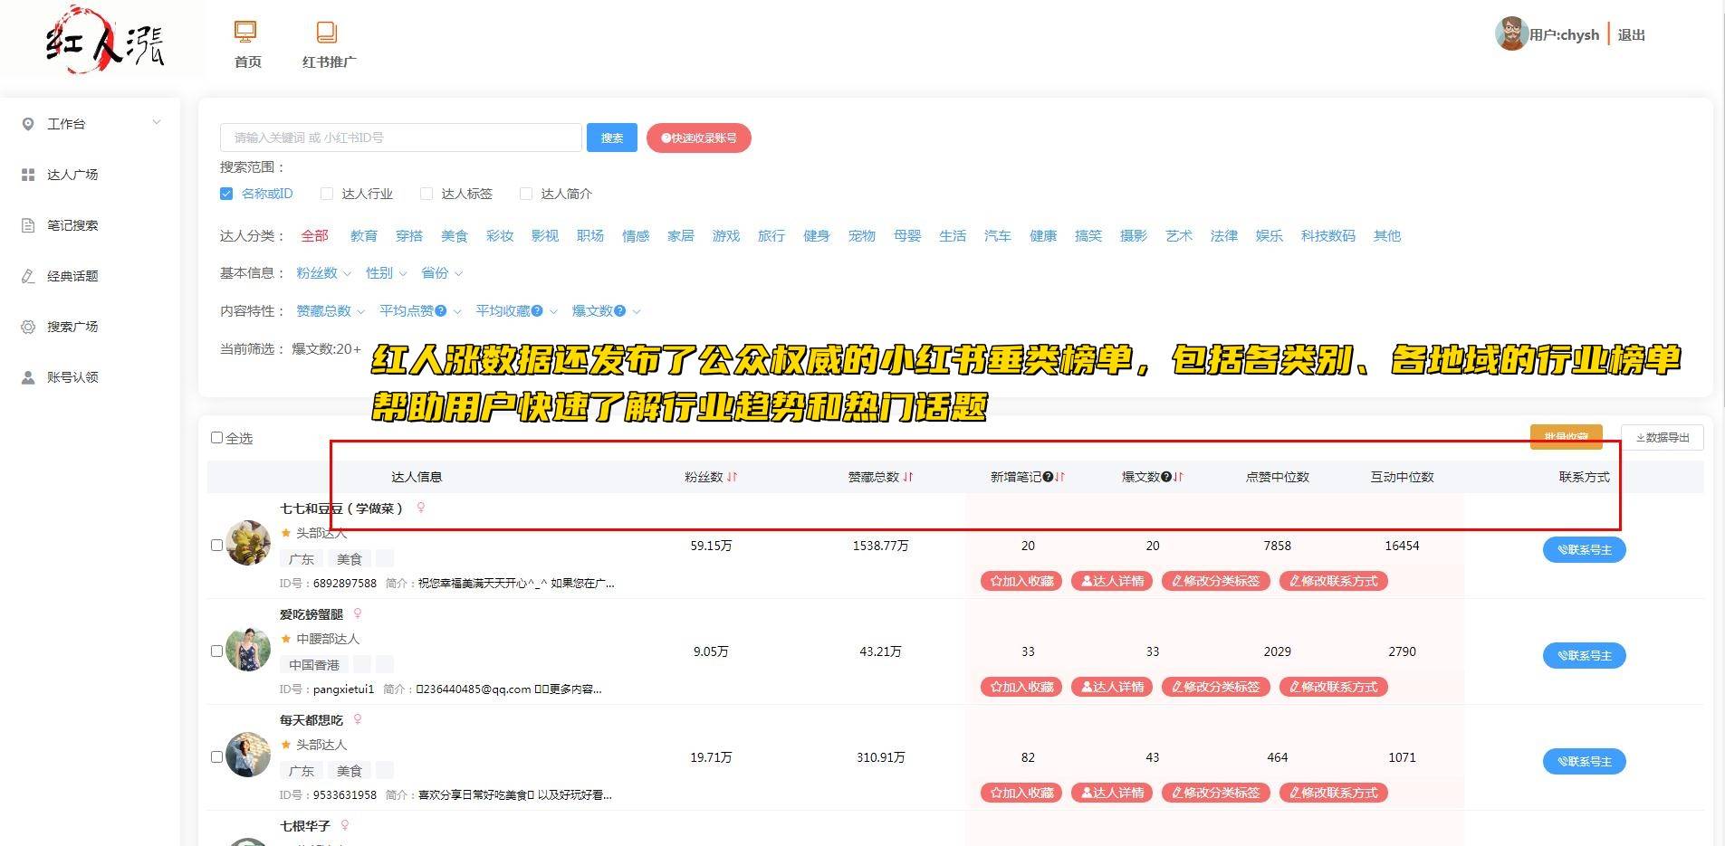1725x846 pixels.
Task: Open the 省份 filter dropdown
Action: coord(442,273)
